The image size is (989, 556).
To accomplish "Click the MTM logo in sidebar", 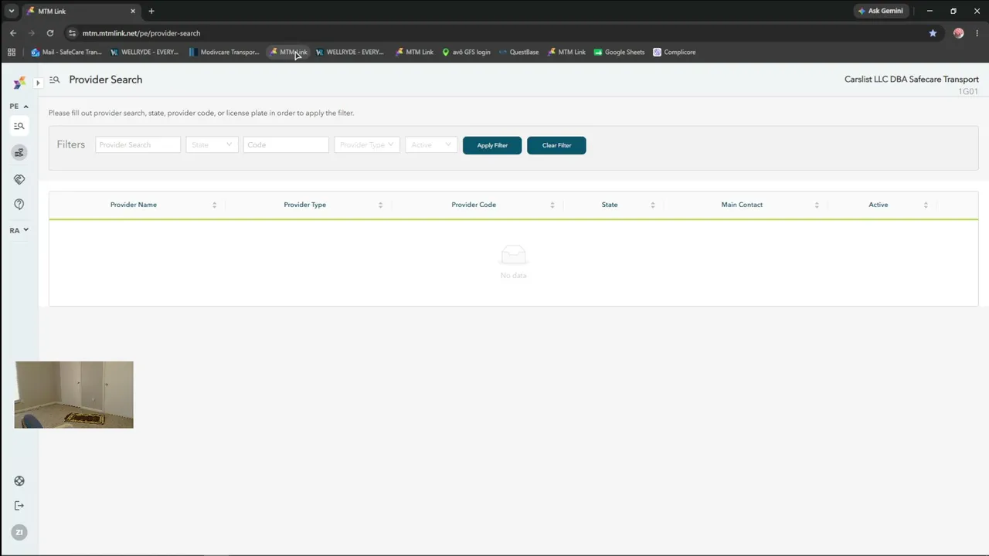I will [x=19, y=83].
